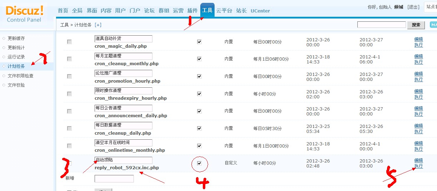Open the 界面 navigation tab

[x=92, y=11]
